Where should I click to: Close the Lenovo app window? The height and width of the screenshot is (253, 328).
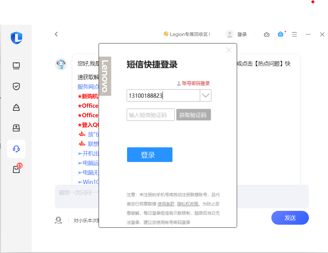click(322, 34)
